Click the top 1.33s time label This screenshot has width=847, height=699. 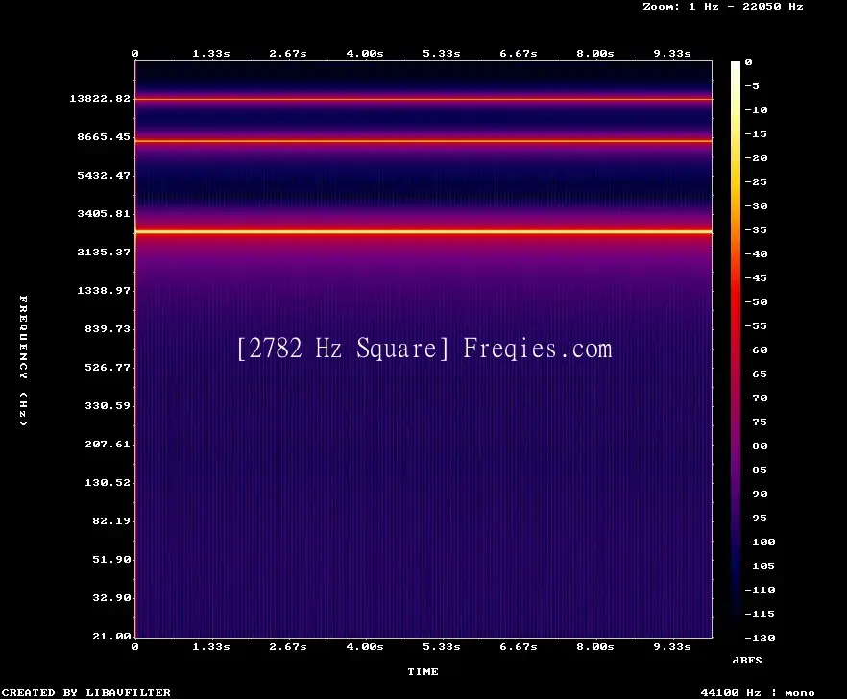(211, 53)
